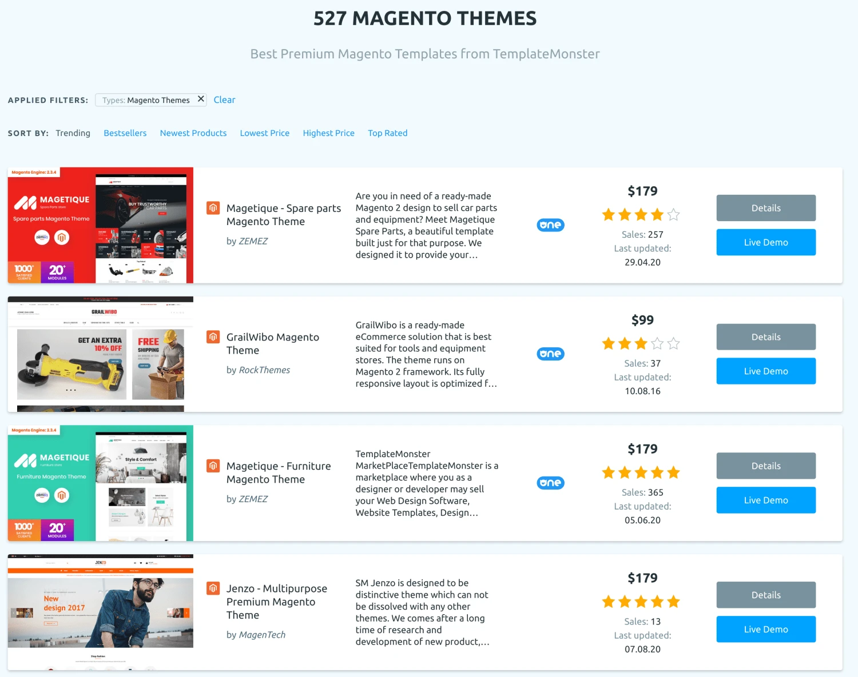Image resolution: width=858 pixels, height=677 pixels.
Task: Sort by Newest Products
Action: click(193, 133)
